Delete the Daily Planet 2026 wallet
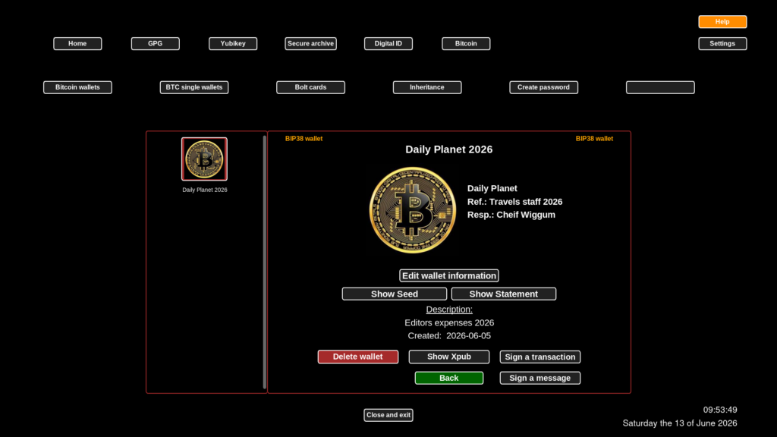 pos(358,357)
